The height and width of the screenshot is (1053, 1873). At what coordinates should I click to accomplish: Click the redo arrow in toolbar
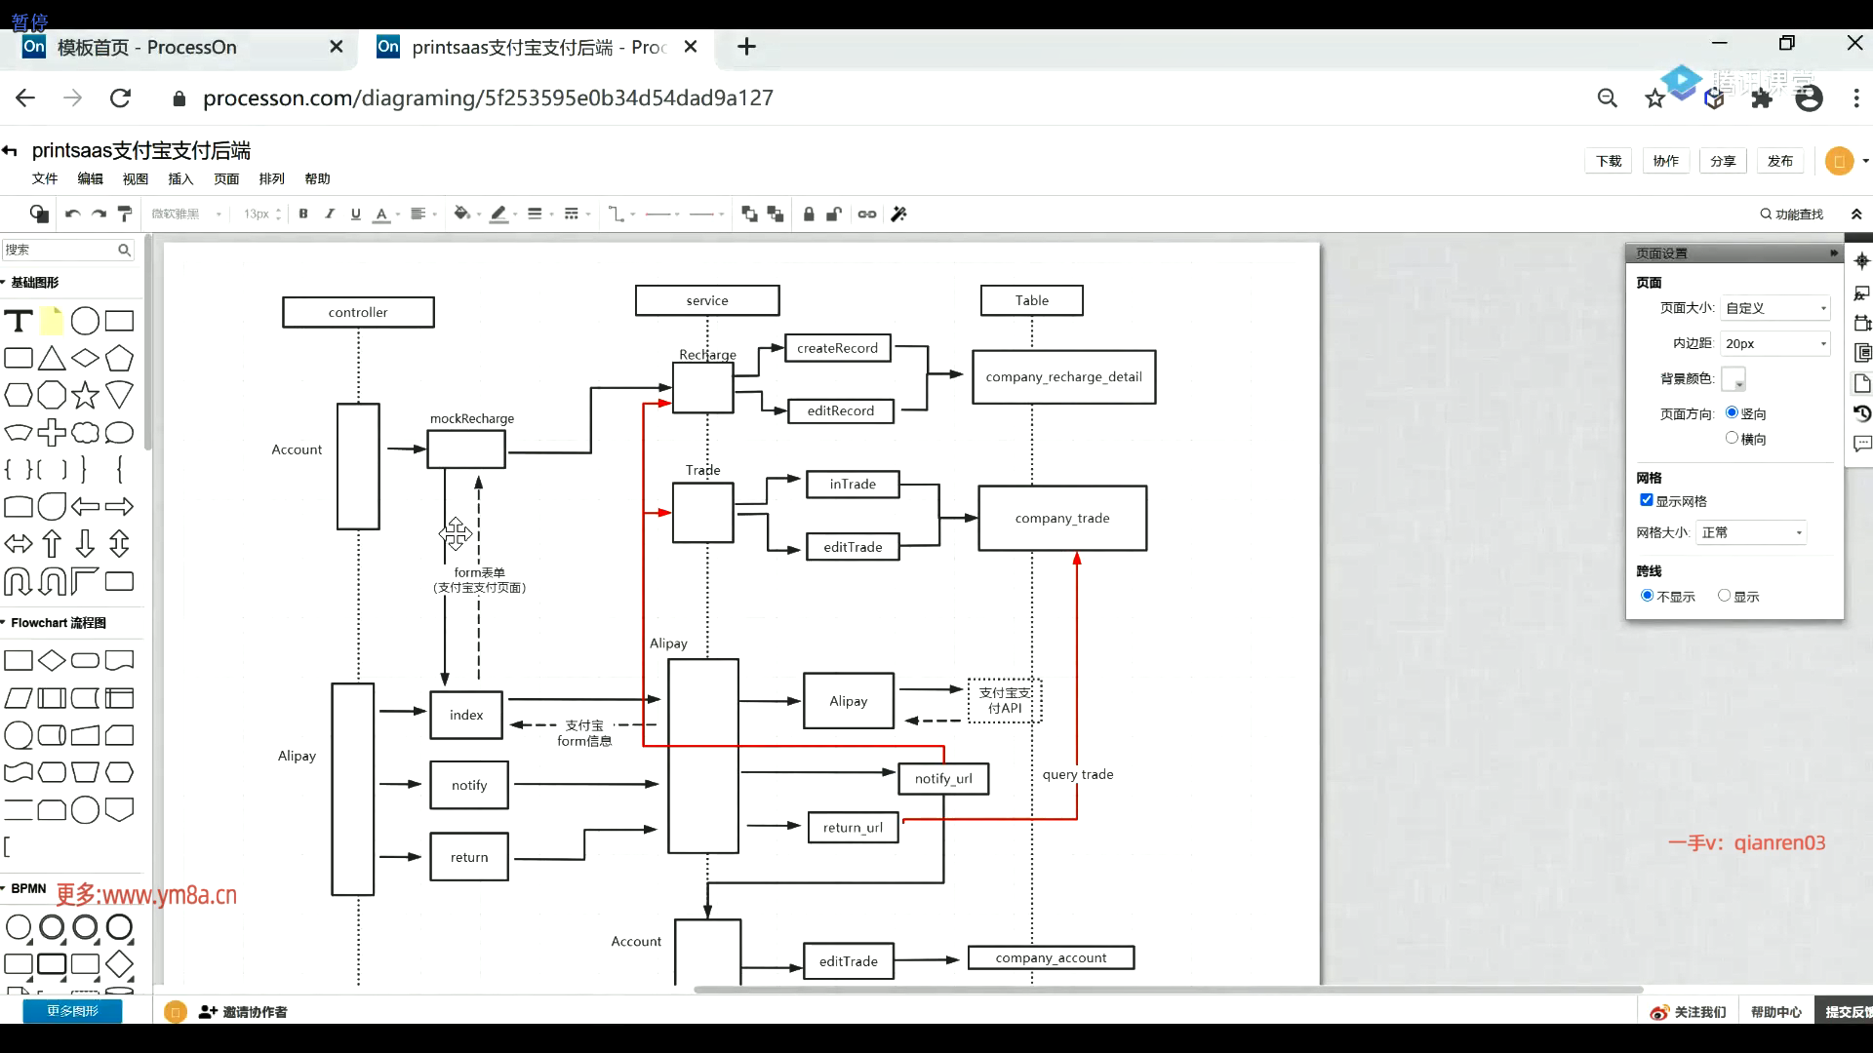99,214
